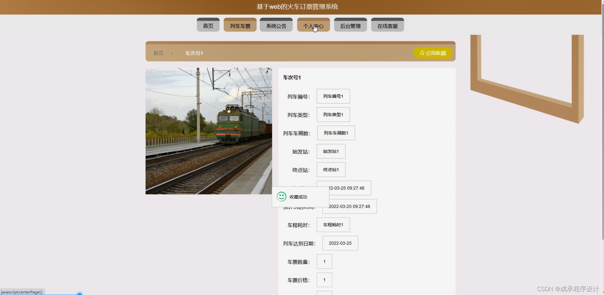Click the 列车车厢数1 field button
The image size is (604, 295).
[x=336, y=133]
